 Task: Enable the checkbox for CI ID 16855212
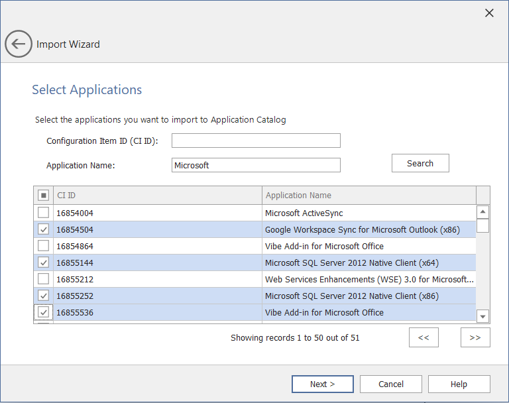point(43,279)
